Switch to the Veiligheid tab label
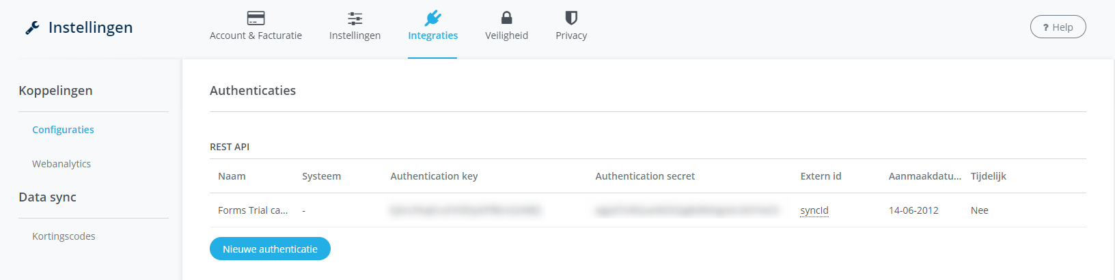The image size is (1115, 280). click(x=506, y=36)
